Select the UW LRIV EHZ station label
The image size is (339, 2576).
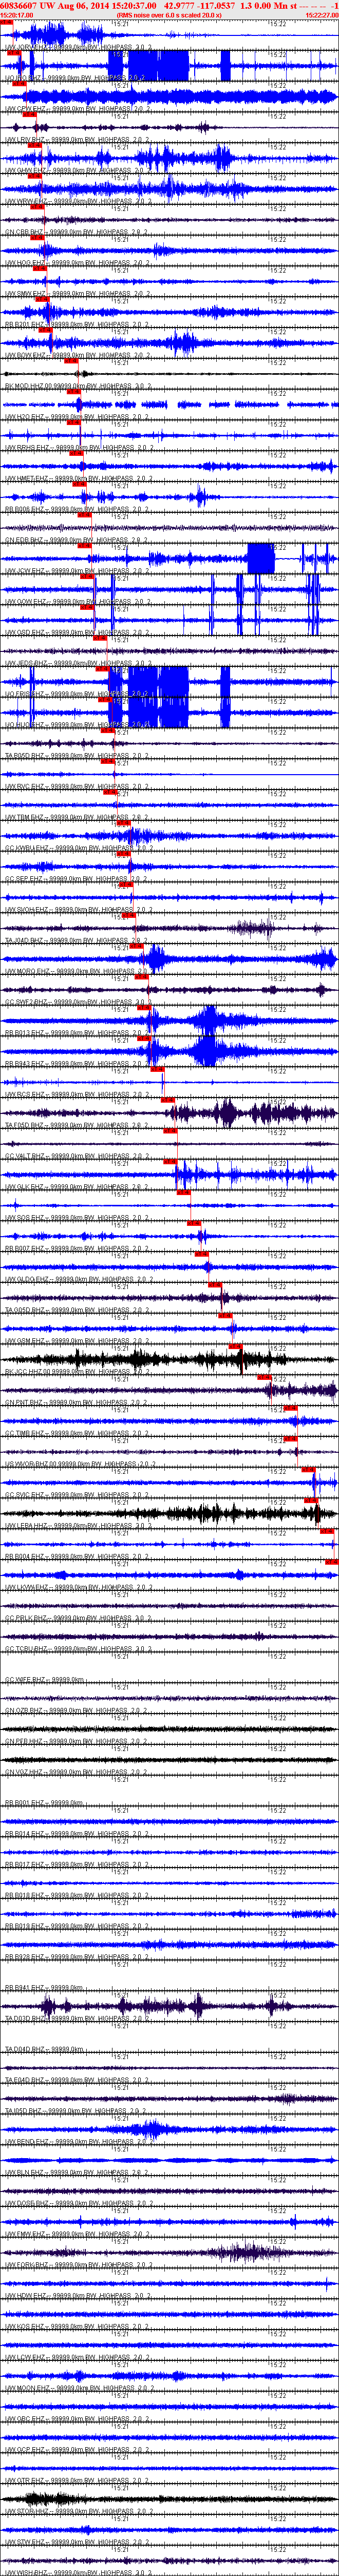point(78,139)
